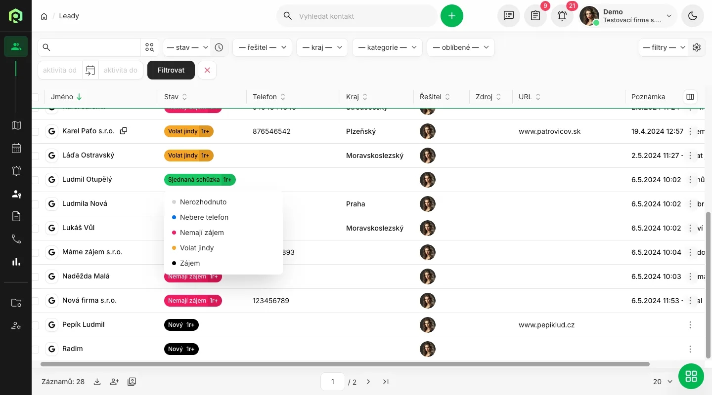712x395 pixels.
Task: Click the "Vyhledat kontakt" search field
Action: pyautogui.click(x=363, y=16)
